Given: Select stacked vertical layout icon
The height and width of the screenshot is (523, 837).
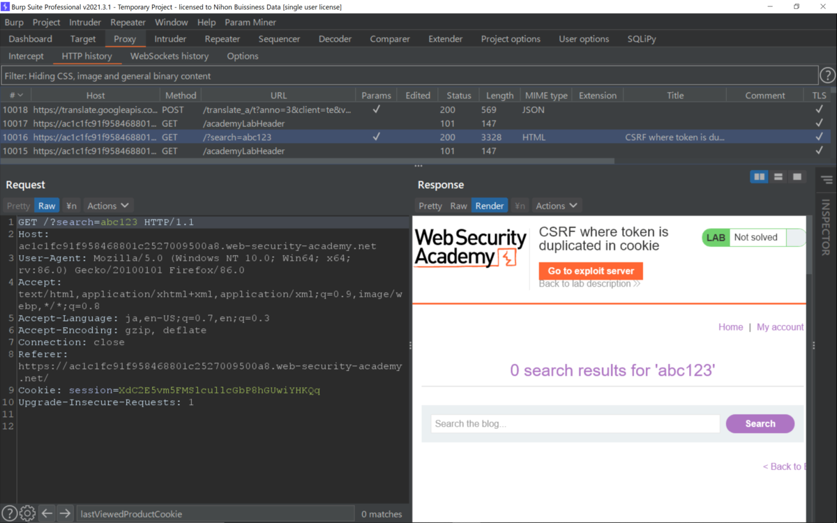Looking at the screenshot, I should pos(778,177).
